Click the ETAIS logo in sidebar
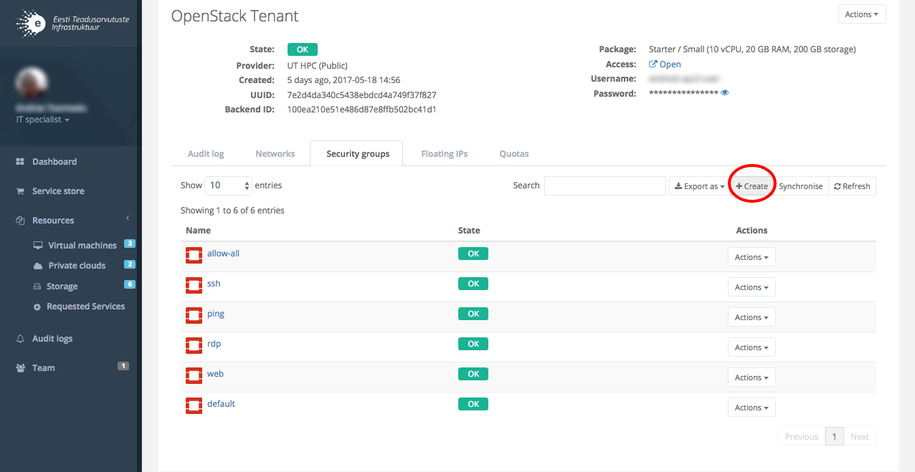The height and width of the screenshot is (472, 915). pyautogui.click(x=72, y=23)
